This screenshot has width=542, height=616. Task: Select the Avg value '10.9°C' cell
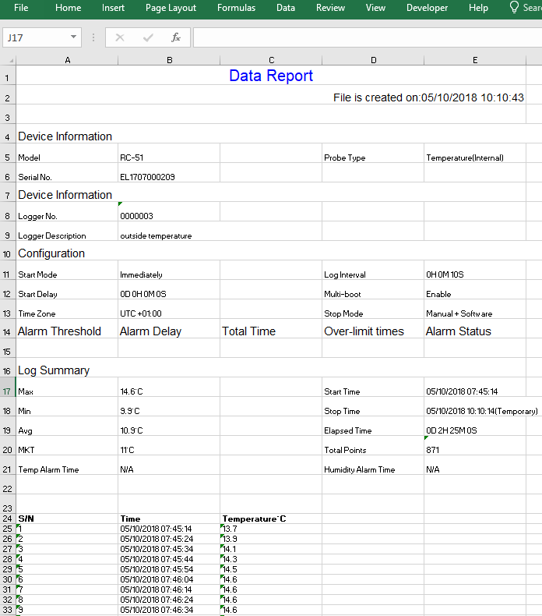(x=169, y=427)
